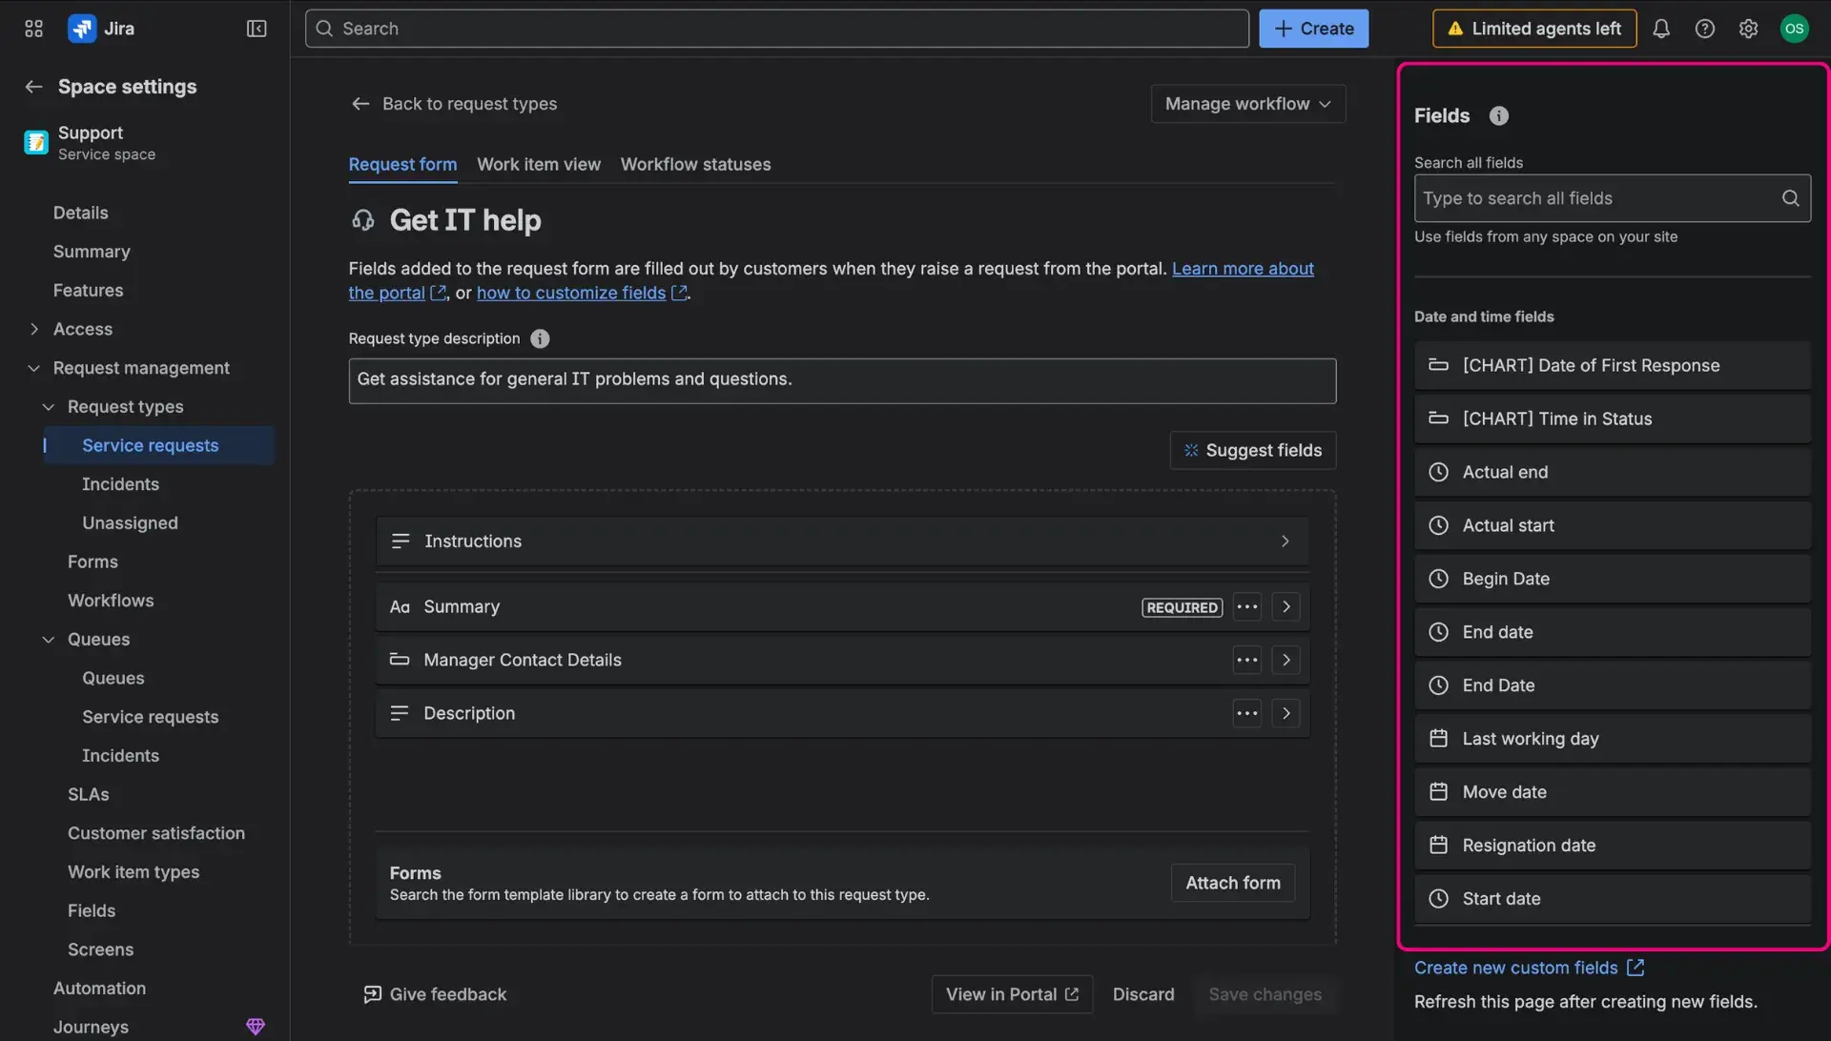Open the Create new custom fields link
The image size is (1831, 1041).
point(1517,967)
